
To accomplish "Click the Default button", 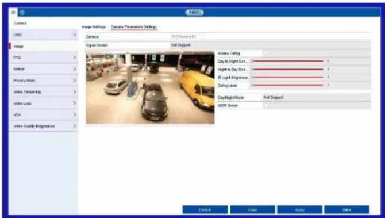I will tap(205, 210).
